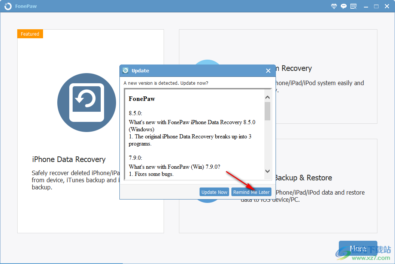Click the orange Featured badge

point(30,34)
